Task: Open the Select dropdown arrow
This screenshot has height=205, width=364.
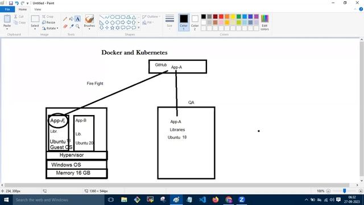Action: tap(35, 29)
